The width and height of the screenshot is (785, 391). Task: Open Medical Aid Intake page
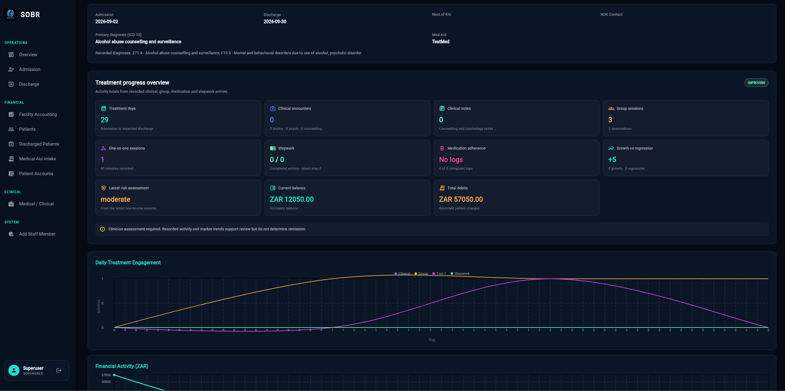(x=38, y=159)
